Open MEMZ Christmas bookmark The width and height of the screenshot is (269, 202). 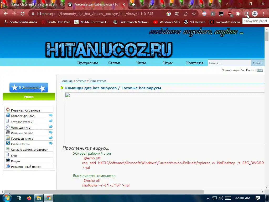[92, 22]
